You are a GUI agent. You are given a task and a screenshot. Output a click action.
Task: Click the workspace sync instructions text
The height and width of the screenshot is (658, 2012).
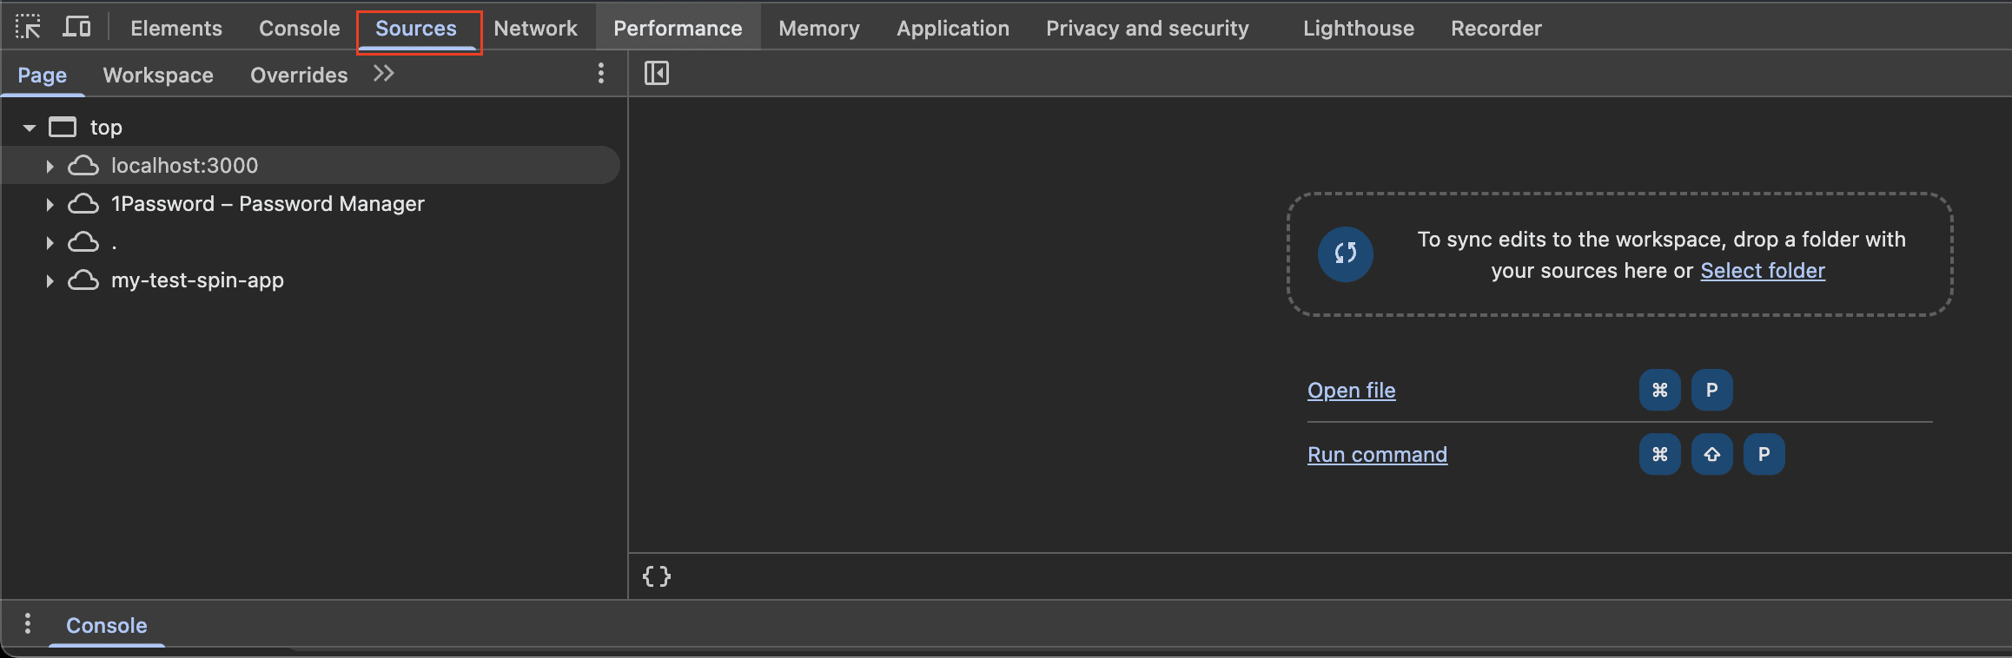[1661, 255]
